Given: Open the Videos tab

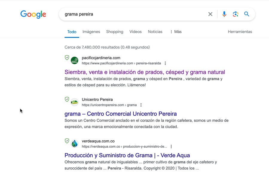Looking at the screenshot, I should pyautogui.click(x=135, y=32).
